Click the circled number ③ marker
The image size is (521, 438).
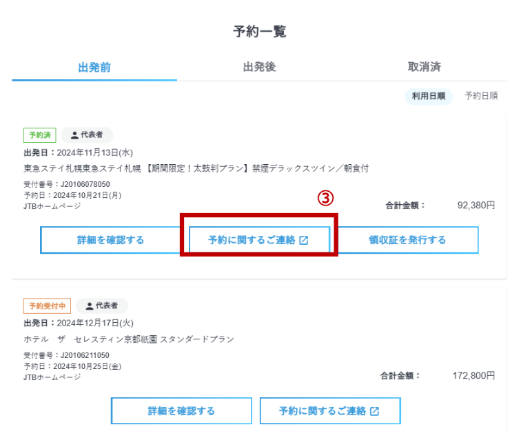click(x=325, y=198)
